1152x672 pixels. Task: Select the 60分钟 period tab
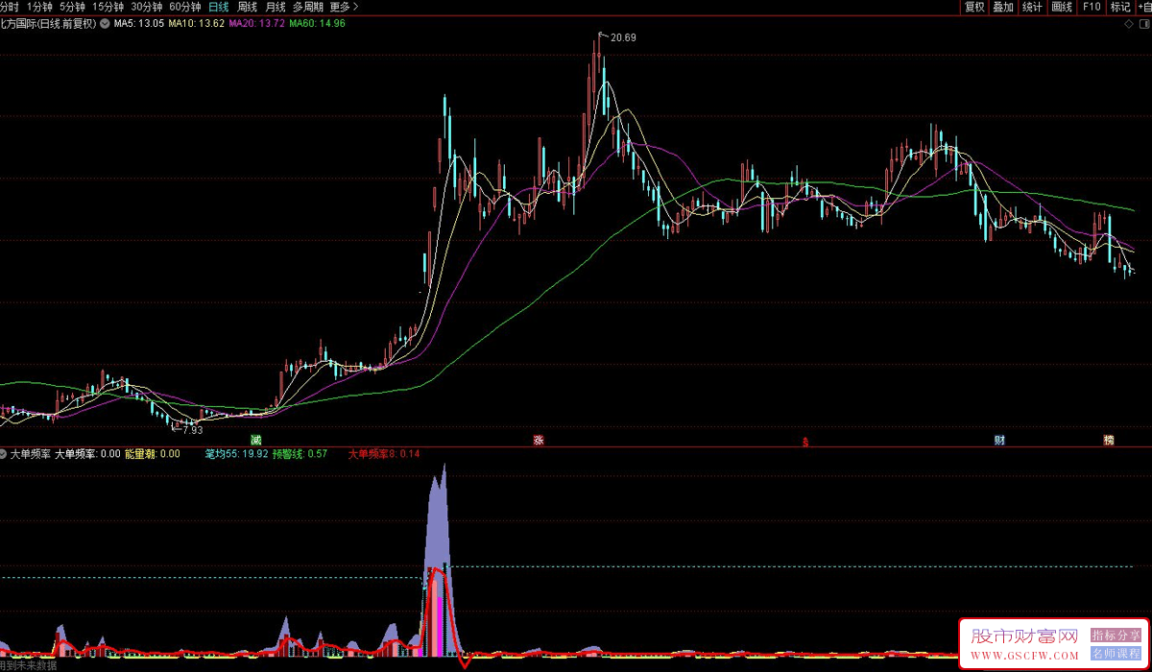pyautogui.click(x=185, y=7)
